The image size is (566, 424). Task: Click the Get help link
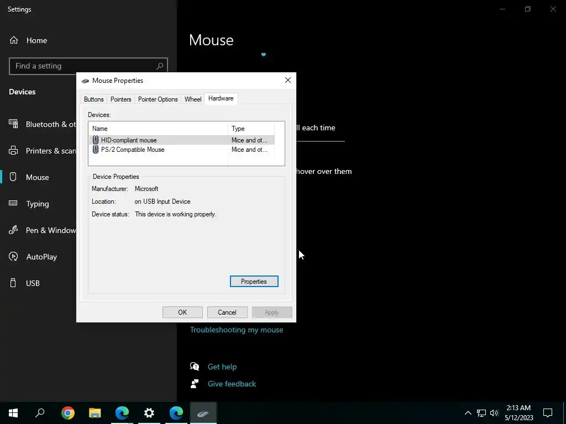click(222, 367)
